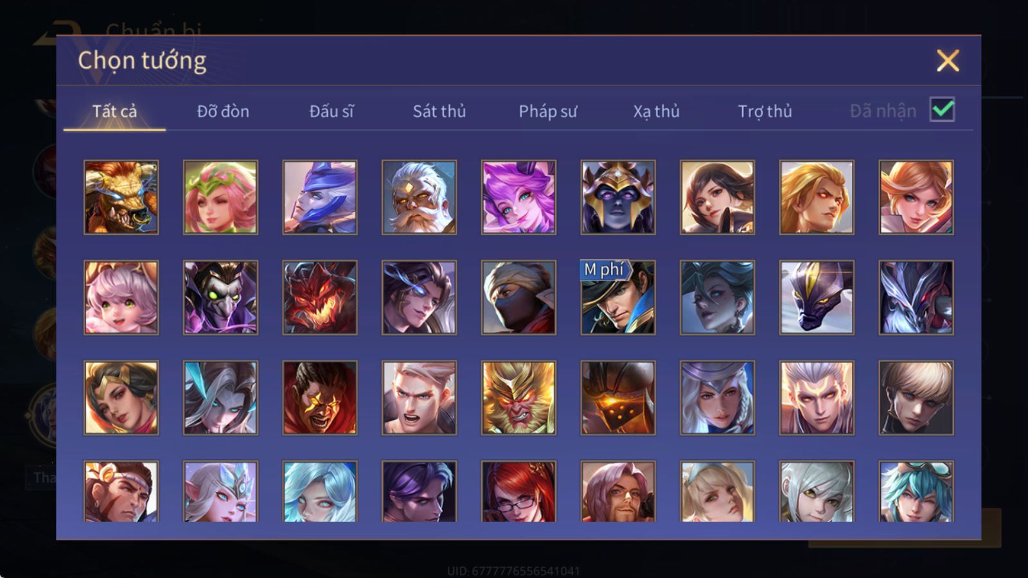Choose the golden monkey king hero
1028x578 pixels.
(x=518, y=398)
